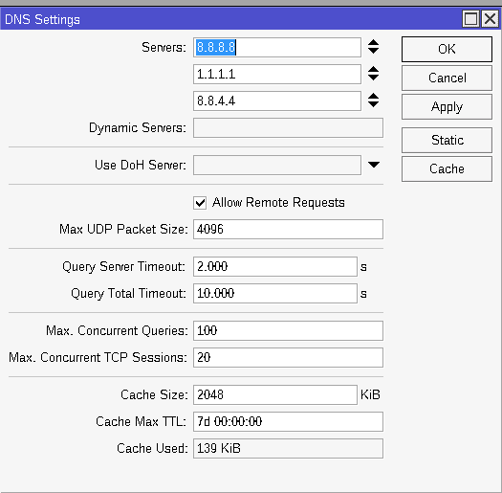Click the Cache Max TTL field
This screenshot has width=502, height=493.
(288, 421)
